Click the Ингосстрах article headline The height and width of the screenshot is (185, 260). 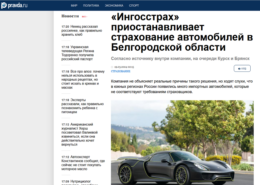tap(182, 32)
